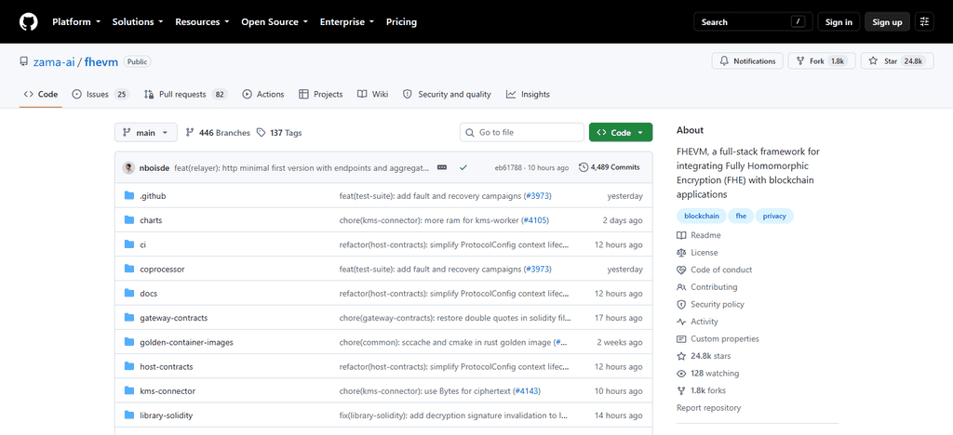The image size is (953, 435).
Task: Click the folder icon for ci
Action: 128,244
